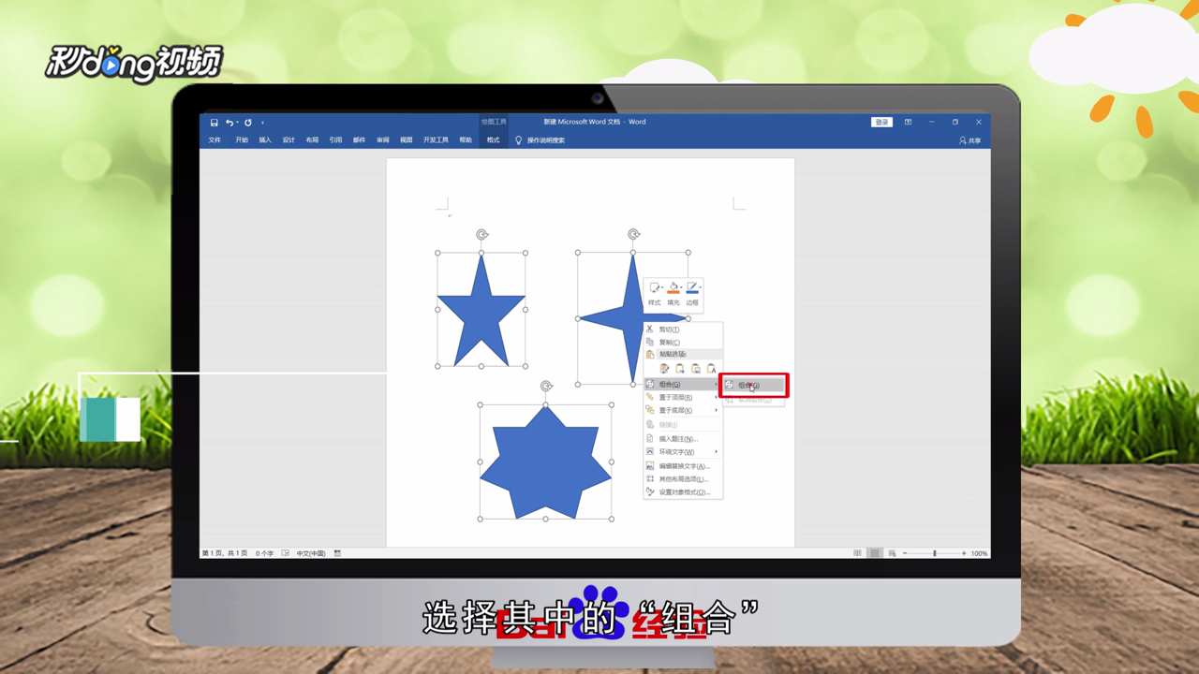Select the 格式 drawing tools tab

[493, 140]
